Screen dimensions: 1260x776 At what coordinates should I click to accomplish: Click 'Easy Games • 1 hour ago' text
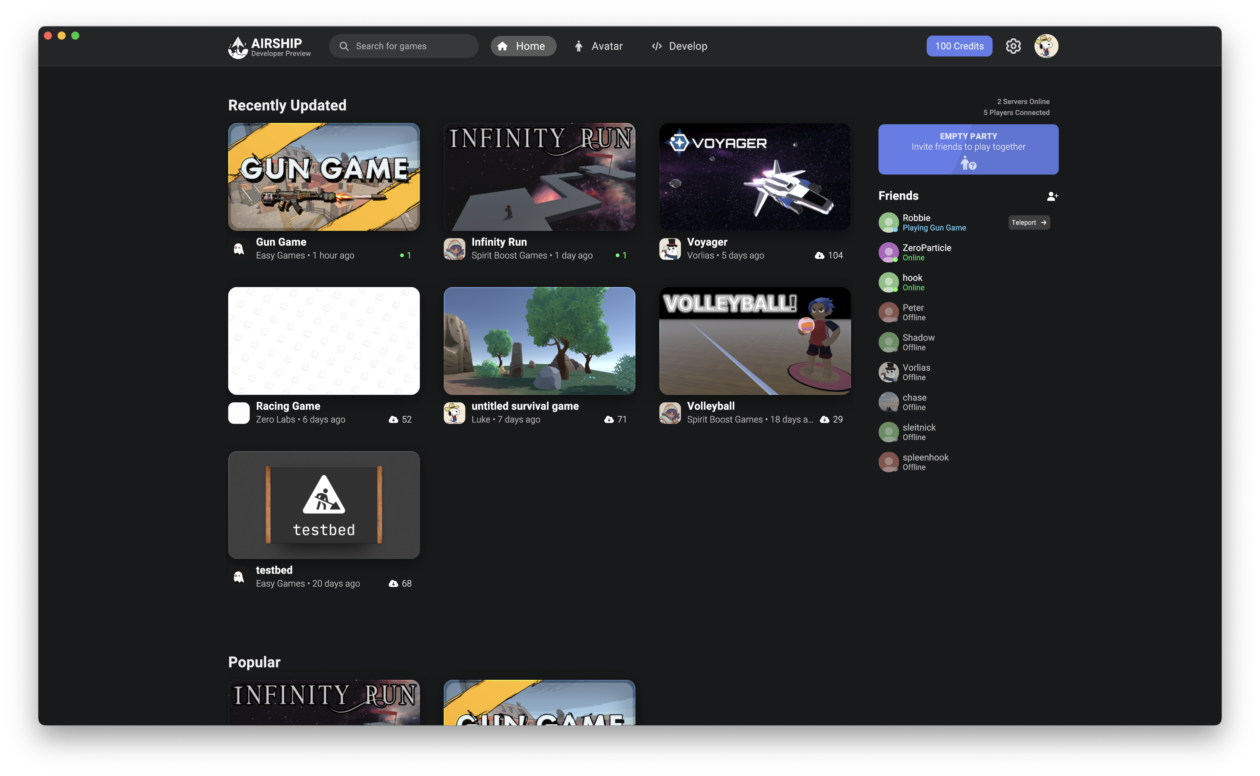click(x=305, y=256)
